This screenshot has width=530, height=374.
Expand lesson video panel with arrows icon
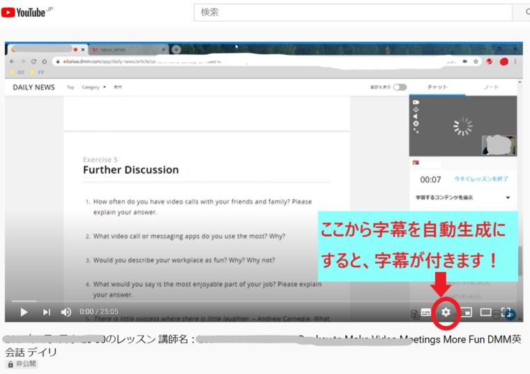[416, 130]
